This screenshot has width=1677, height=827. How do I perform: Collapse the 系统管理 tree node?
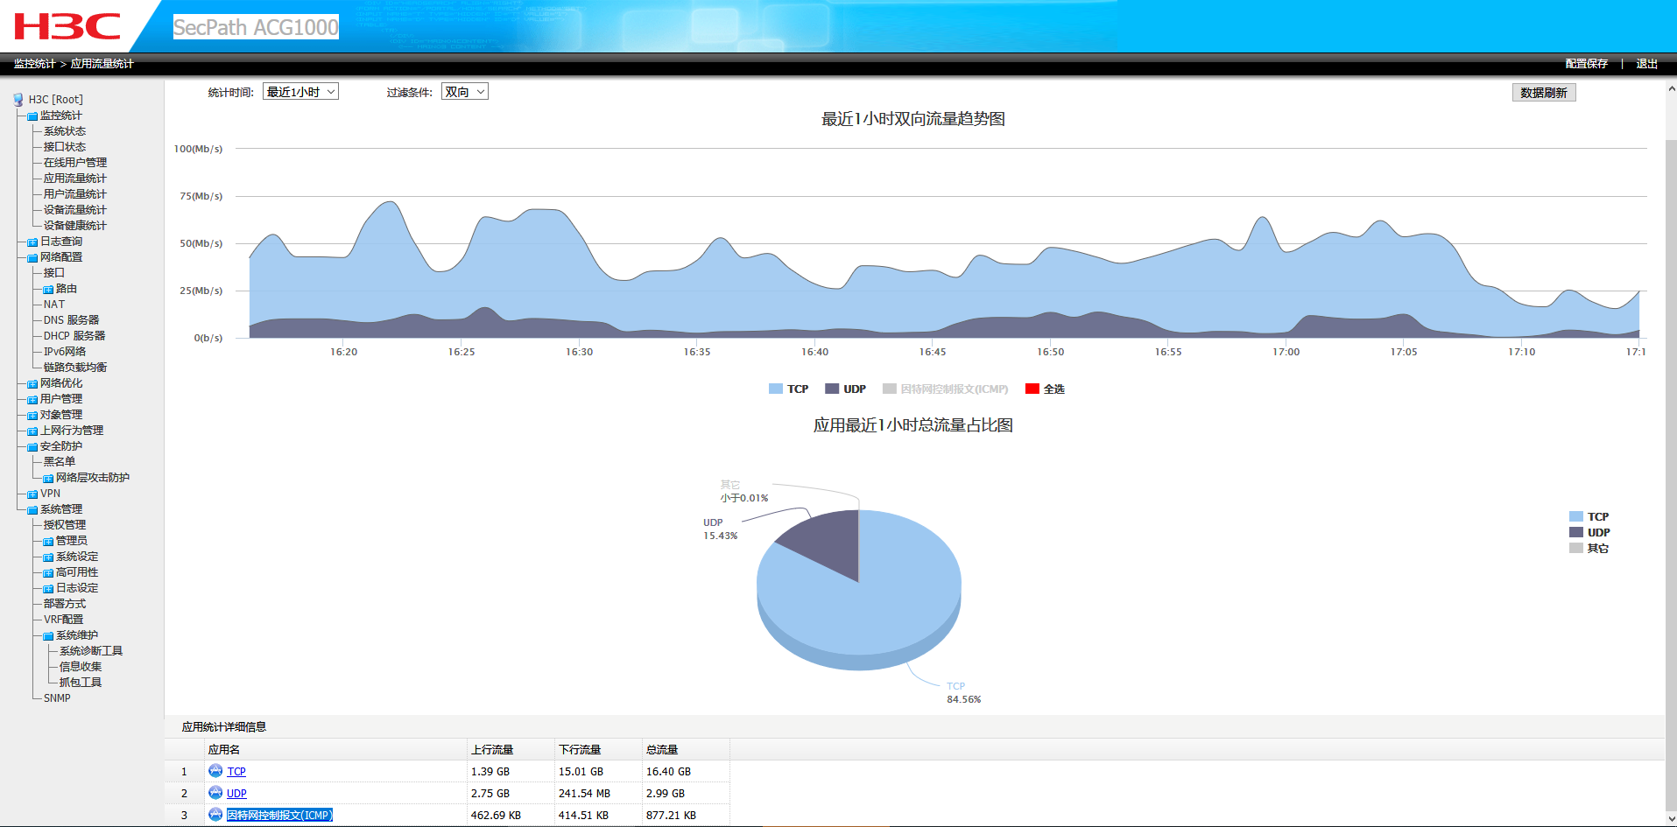pos(32,510)
